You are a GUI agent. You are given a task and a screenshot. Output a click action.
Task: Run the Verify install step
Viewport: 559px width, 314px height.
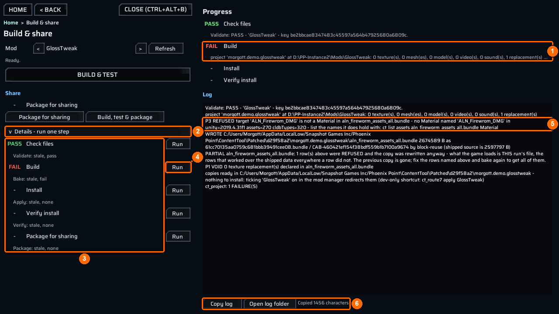coord(177,213)
